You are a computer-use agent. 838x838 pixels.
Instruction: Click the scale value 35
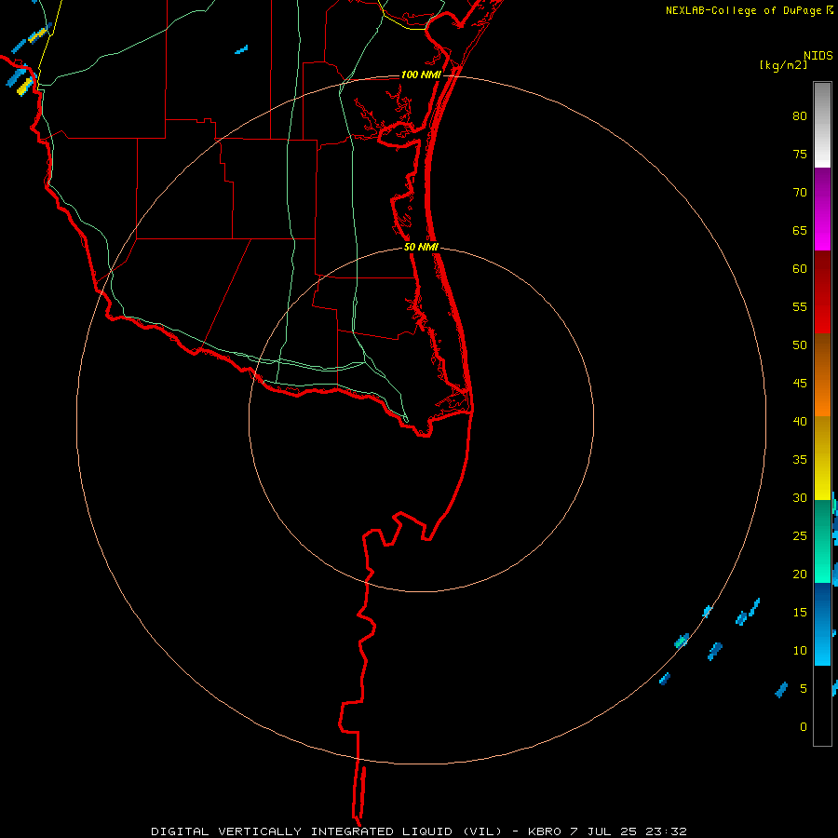tap(800, 460)
